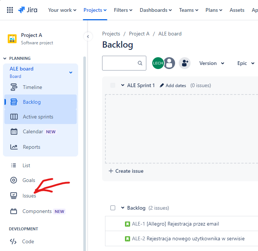Click the Project A avatar icon
This screenshot has height=251, width=258.
click(12, 39)
